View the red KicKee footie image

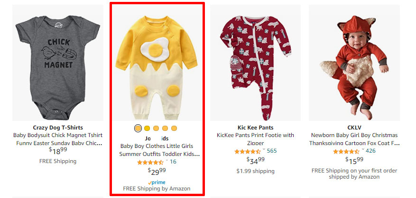(255, 61)
